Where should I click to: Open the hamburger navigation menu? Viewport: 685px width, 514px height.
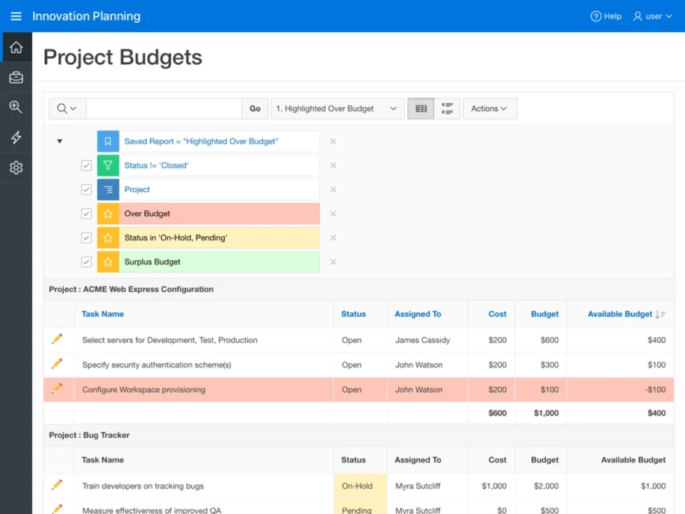tap(16, 16)
